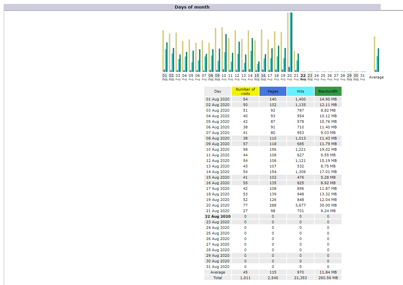The width and height of the screenshot is (403, 285).
Task: Select the green Bandwidth column header
Action: coord(328,91)
